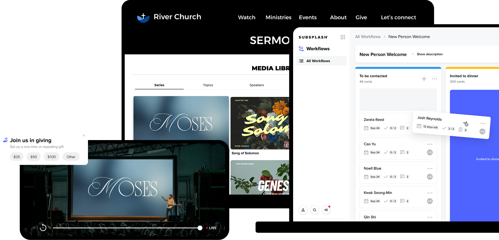Switch to the Topics tab
This screenshot has height=240, width=499.
pos(208,85)
